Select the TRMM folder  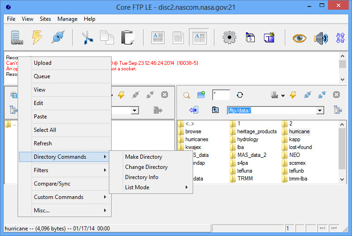[x=242, y=179]
